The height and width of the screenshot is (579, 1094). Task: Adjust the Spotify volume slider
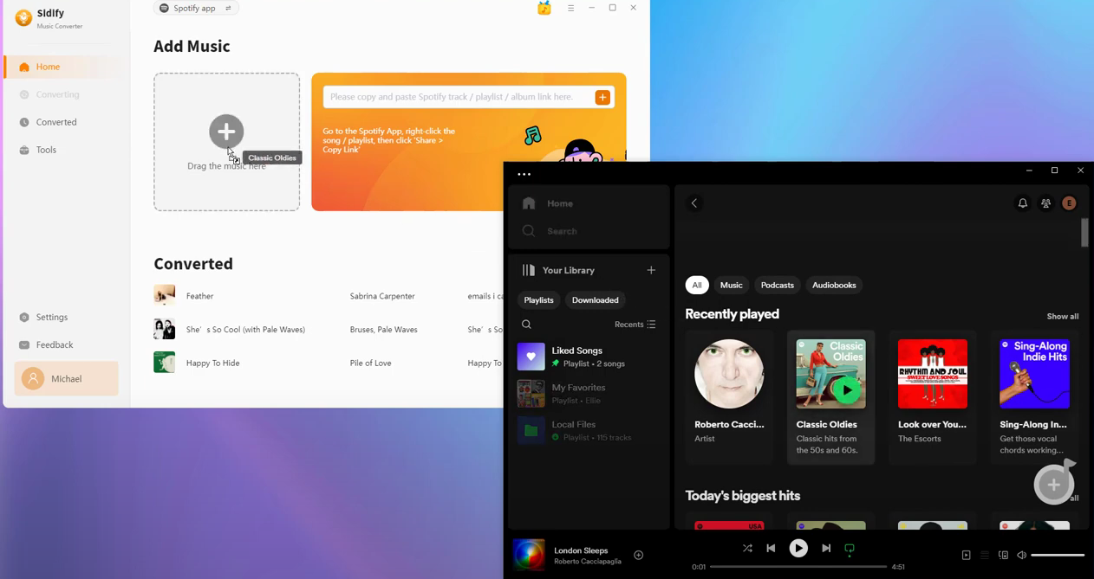[x=1058, y=555]
